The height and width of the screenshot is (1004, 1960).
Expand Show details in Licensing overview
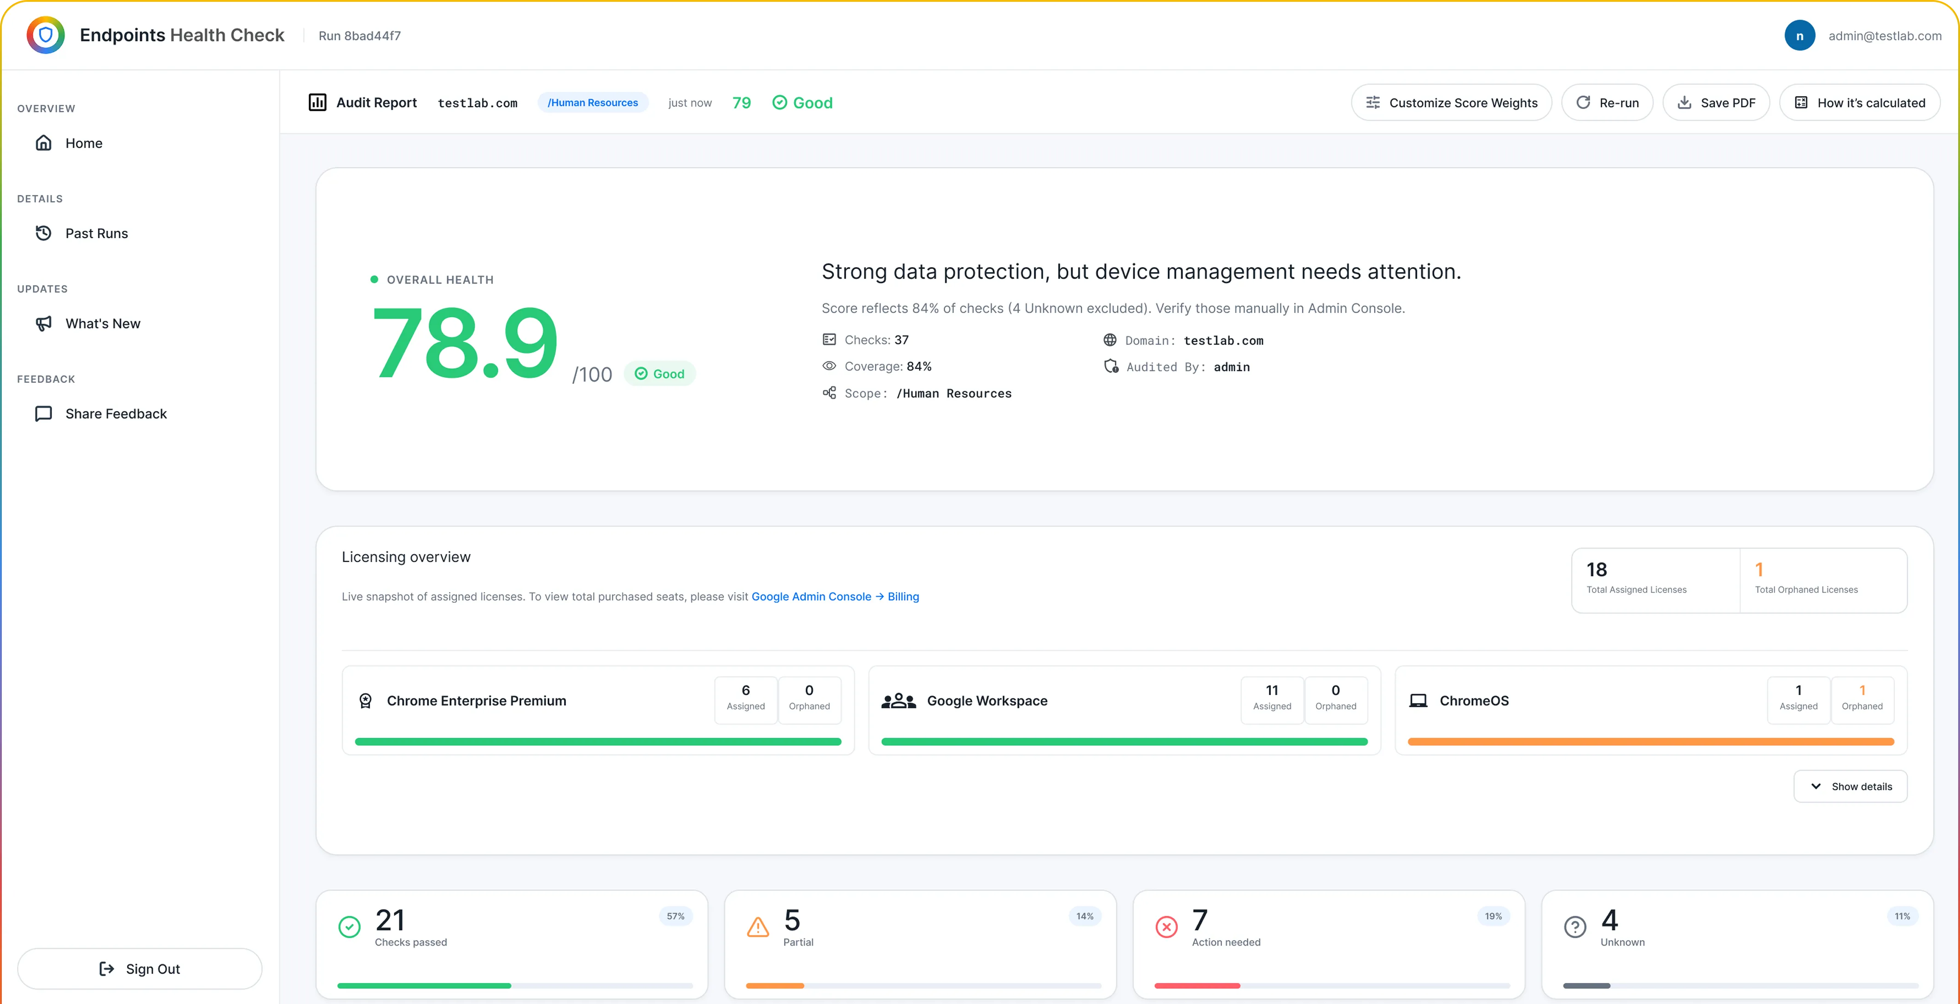coord(1850,786)
